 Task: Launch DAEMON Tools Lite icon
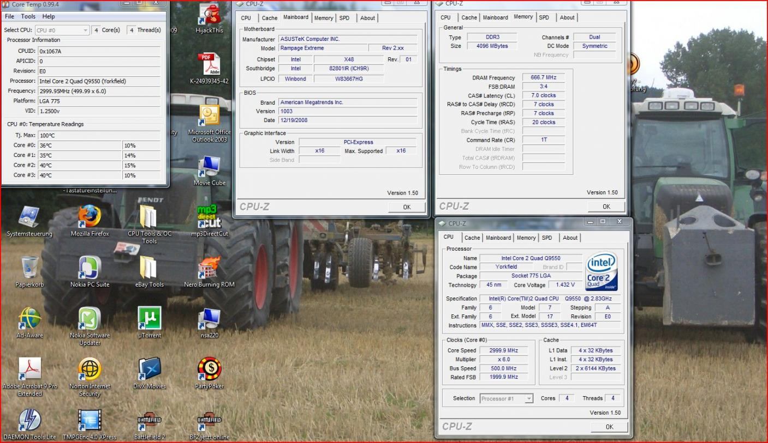point(29,424)
